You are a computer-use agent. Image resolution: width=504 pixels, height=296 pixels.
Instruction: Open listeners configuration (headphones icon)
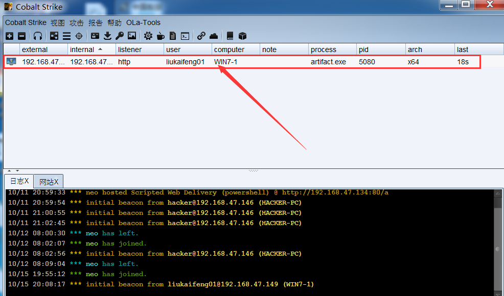click(38, 36)
